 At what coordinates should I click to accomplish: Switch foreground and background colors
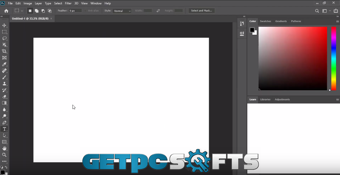[6, 167]
